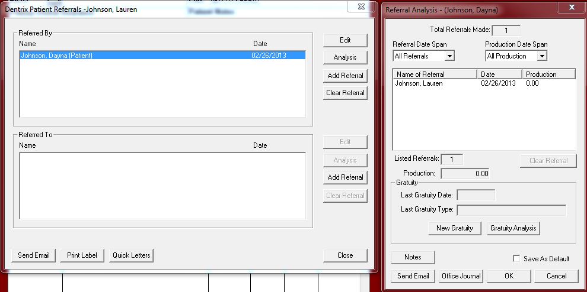Screen dimensions: 587x292
Task: Click the Print Label button
Action: [x=82, y=255]
